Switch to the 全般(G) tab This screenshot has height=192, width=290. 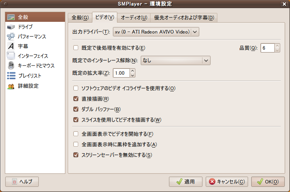point(80,18)
